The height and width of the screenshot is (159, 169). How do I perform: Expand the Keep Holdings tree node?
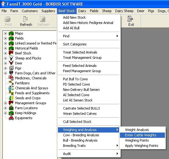coord(5,113)
